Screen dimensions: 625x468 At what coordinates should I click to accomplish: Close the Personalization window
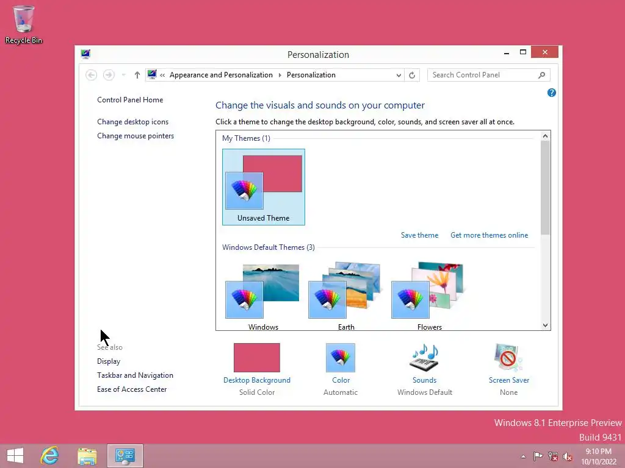point(544,52)
